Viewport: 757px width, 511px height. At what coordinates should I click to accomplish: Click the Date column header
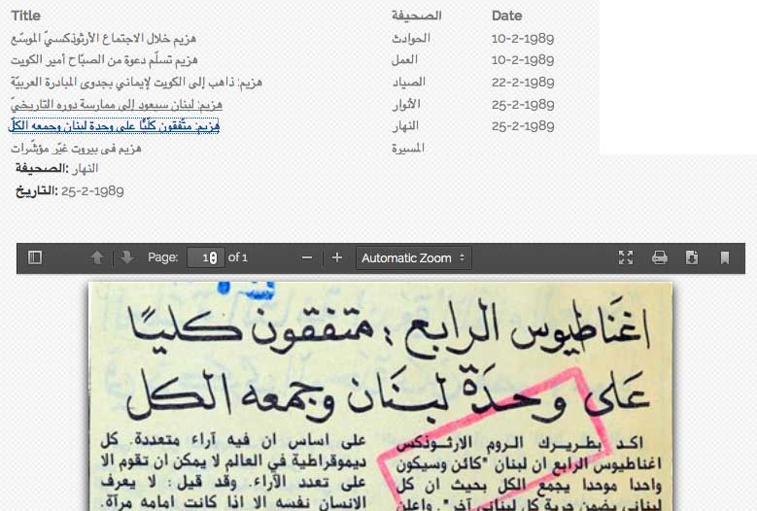pyautogui.click(x=506, y=16)
